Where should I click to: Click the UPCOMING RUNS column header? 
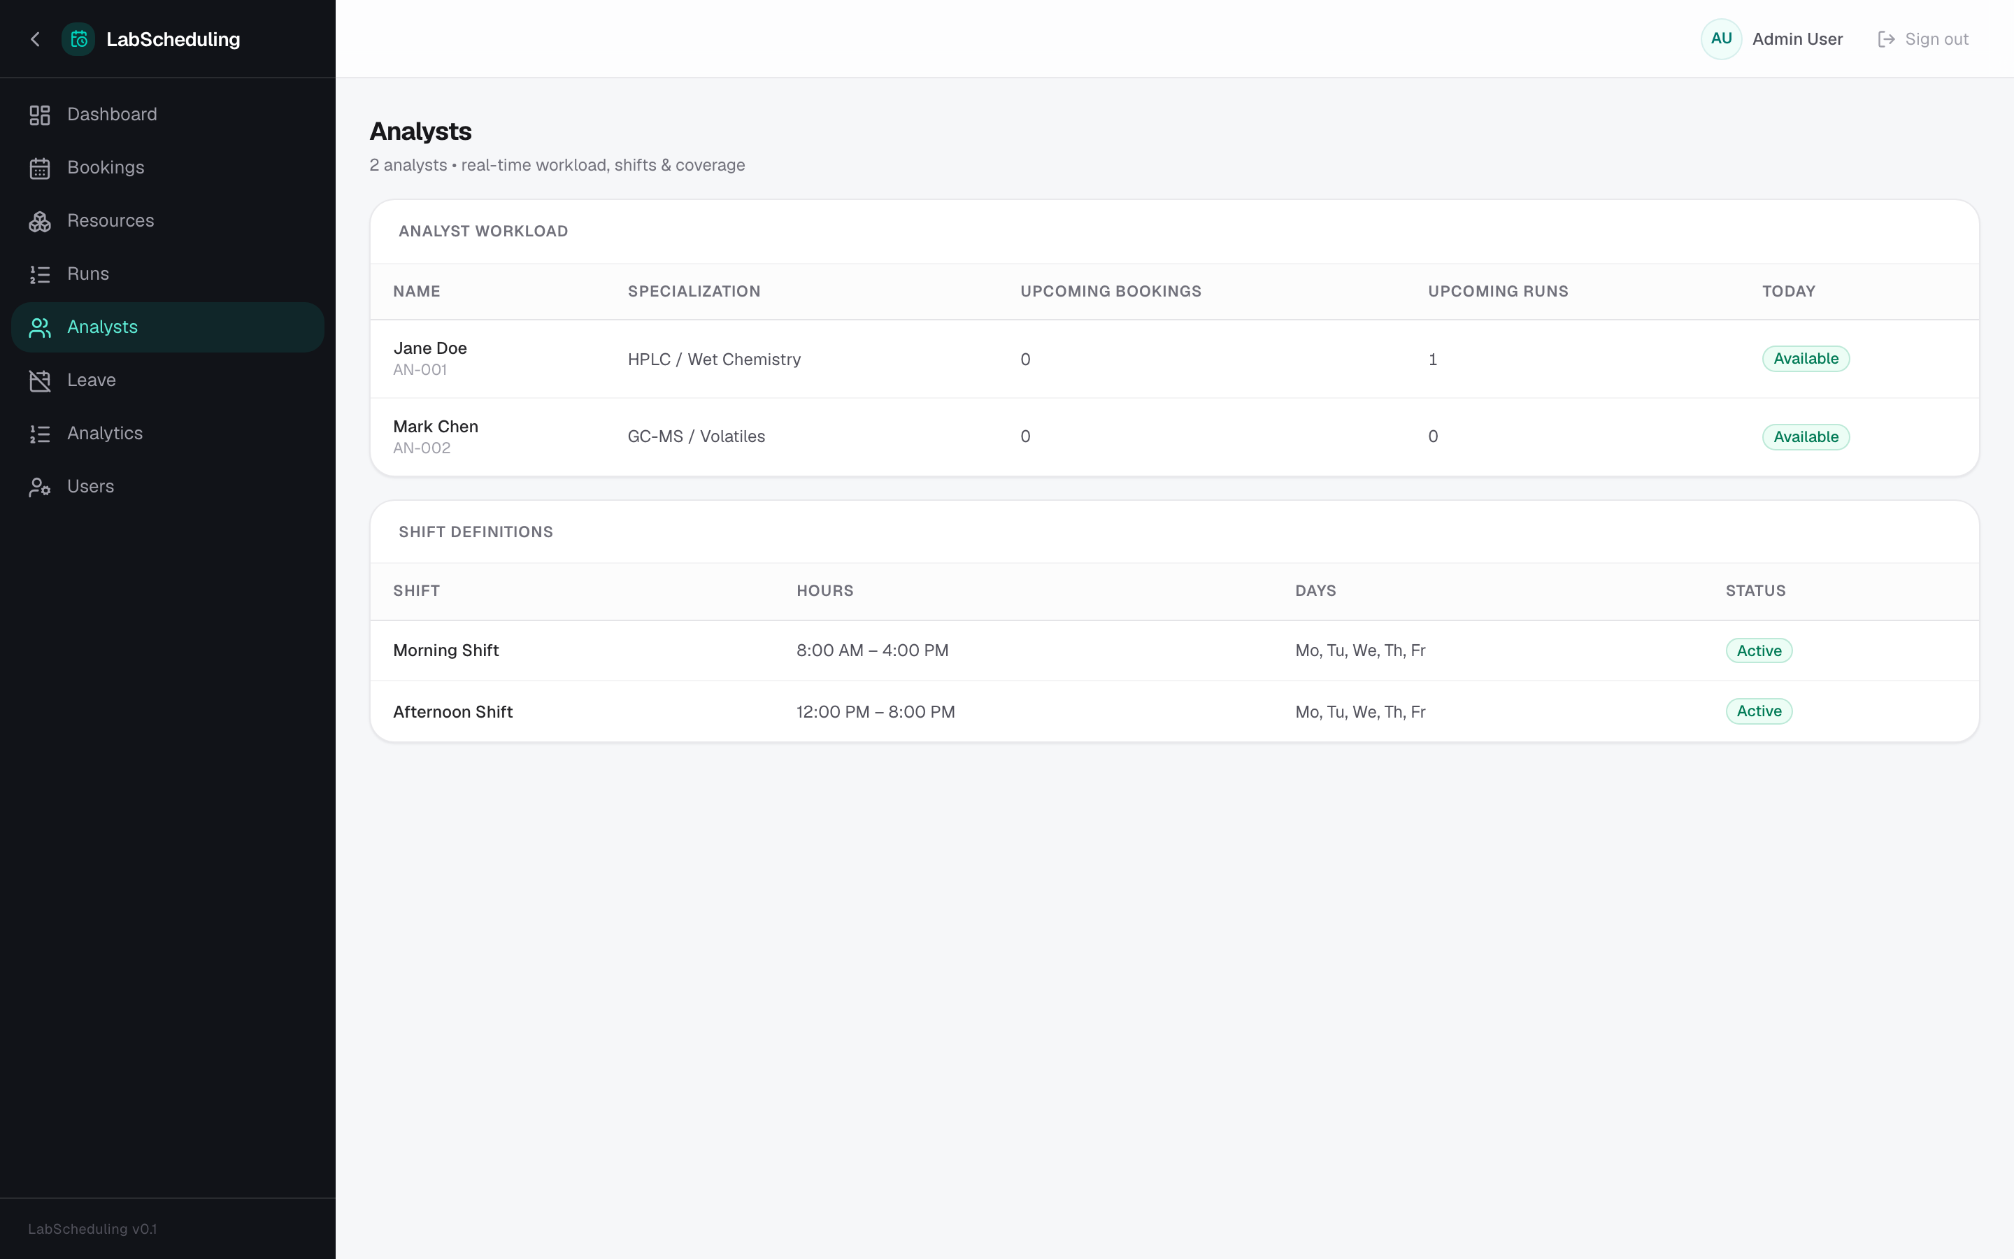pyautogui.click(x=1497, y=292)
